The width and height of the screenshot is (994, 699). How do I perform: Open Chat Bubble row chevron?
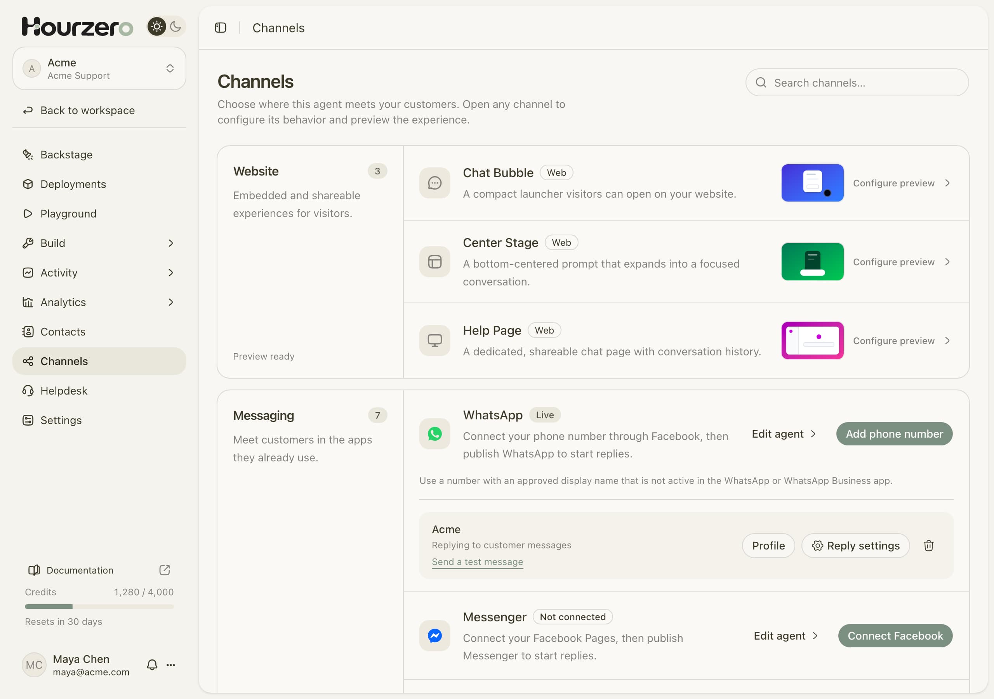pos(947,183)
